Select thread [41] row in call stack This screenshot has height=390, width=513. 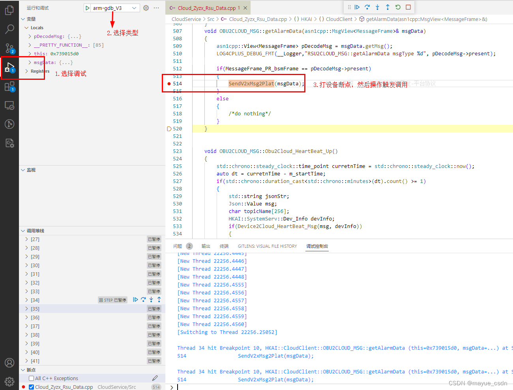(92, 361)
